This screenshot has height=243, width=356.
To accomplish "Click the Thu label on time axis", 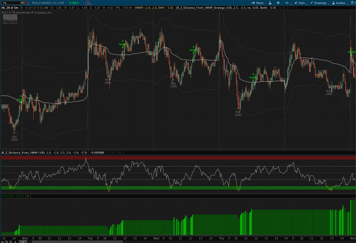I will point(221,238).
